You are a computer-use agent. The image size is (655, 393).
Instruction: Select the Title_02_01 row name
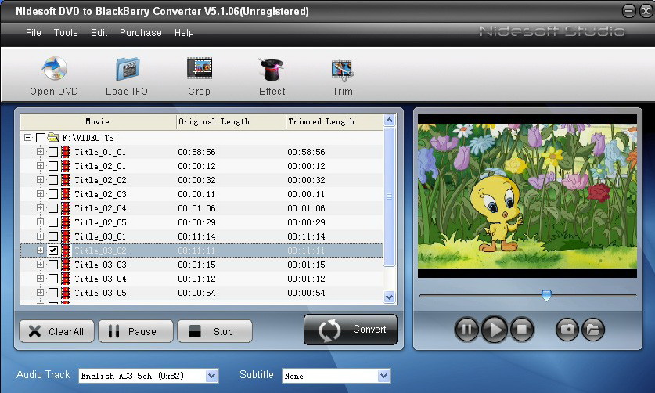[x=100, y=166]
